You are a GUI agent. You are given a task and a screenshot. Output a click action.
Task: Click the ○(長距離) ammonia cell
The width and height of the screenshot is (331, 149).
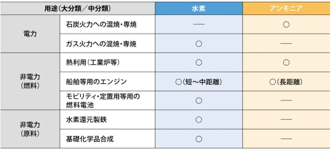click(286, 82)
